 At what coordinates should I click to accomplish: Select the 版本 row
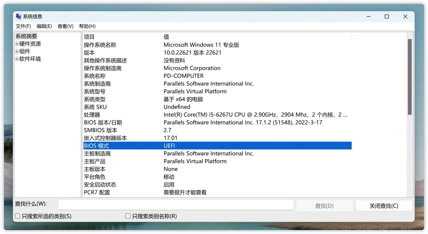(x=217, y=53)
